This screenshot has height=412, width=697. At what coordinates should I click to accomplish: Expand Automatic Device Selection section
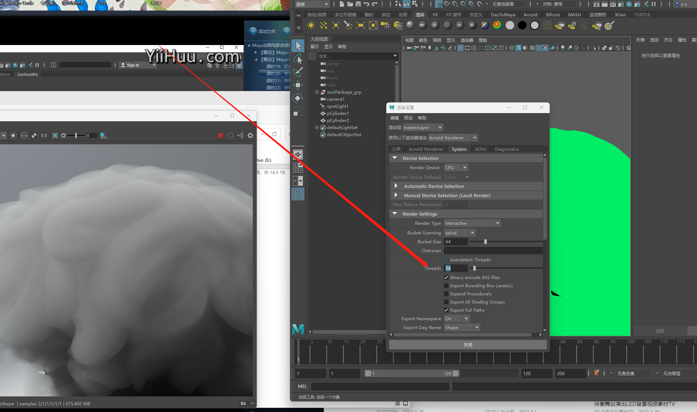point(396,186)
